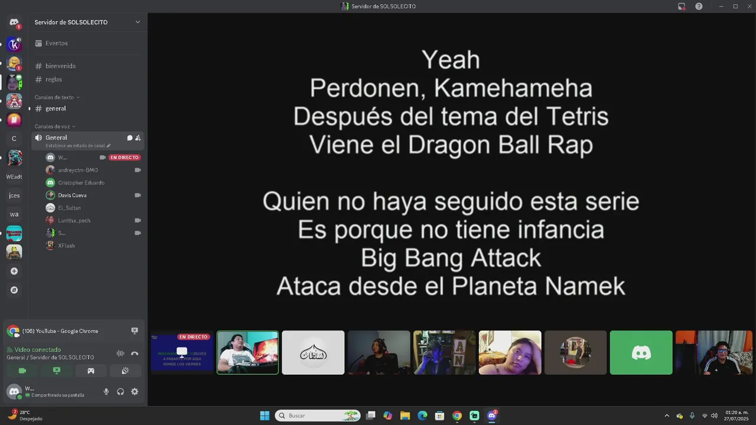Click the Vídeo conectado status link
Viewport: 756px width, 425px height.
pos(37,349)
